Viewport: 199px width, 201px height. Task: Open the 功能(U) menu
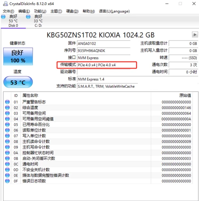pyautogui.click(x=40, y=11)
